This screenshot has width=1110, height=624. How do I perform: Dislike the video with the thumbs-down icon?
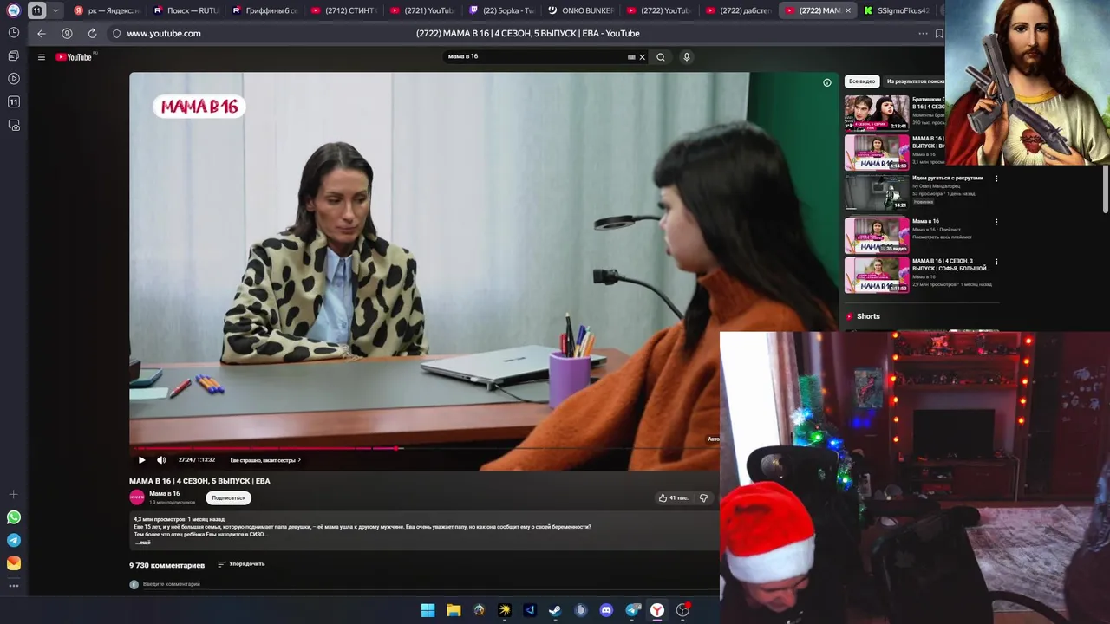point(703,497)
